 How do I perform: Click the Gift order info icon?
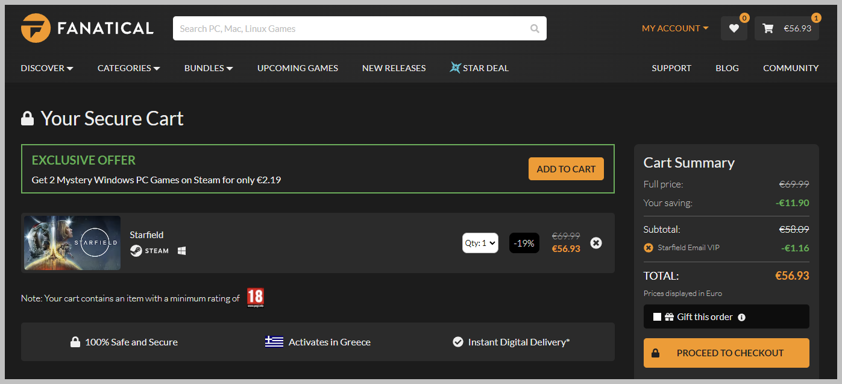[x=742, y=317]
